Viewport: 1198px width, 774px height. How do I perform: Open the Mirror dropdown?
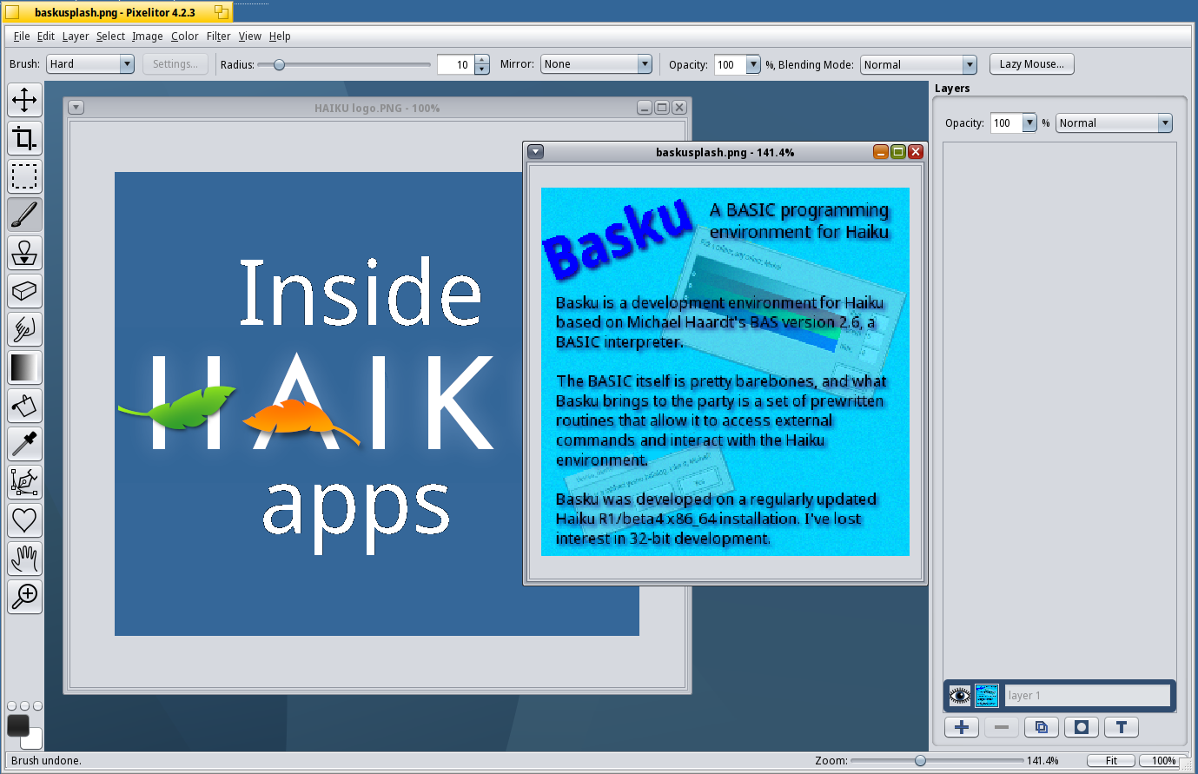(596, 64)
